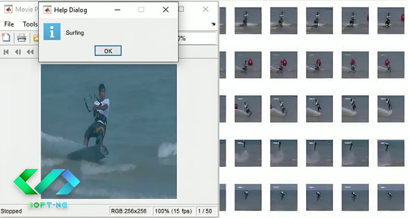Select the rightmost thumbnail in the bottom row
409x218 pixels.
click(391, 197)
